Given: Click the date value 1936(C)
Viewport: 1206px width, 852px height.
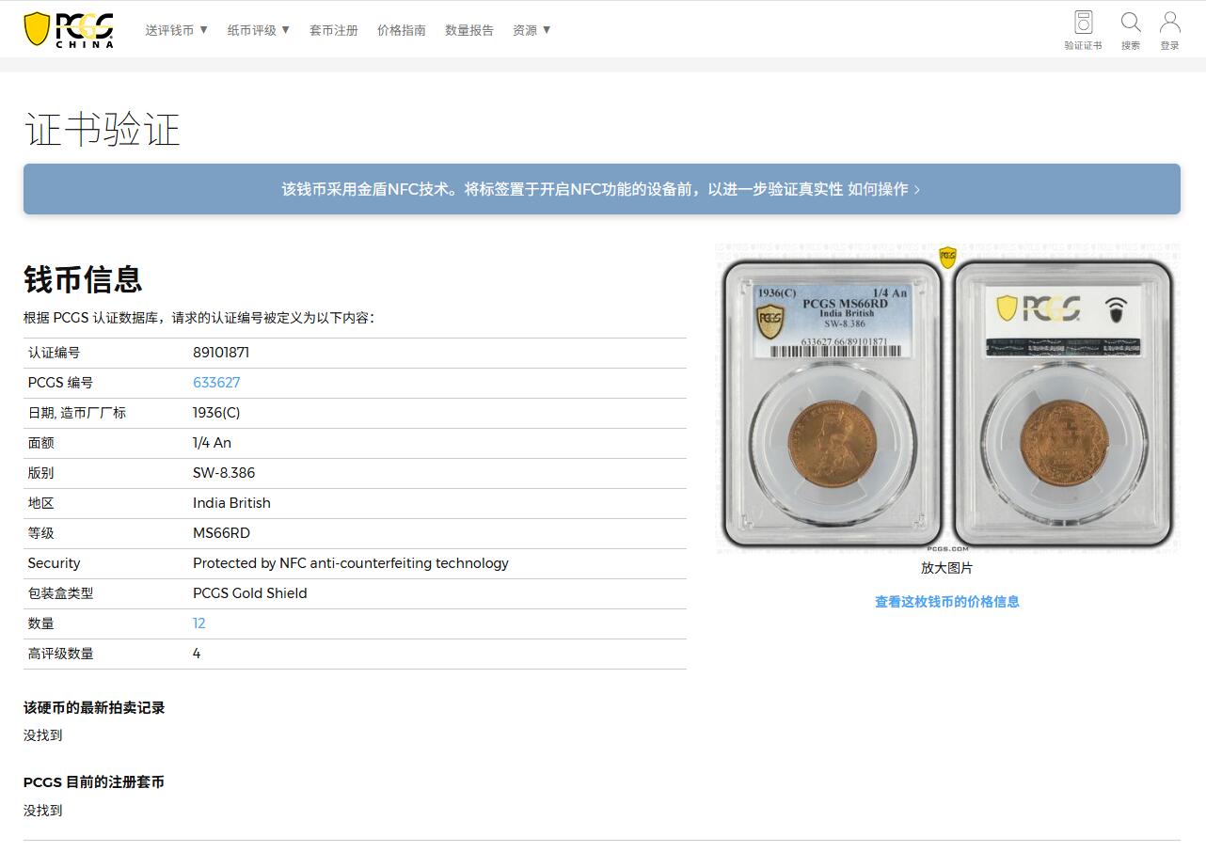Looking at the screenshot, I should point(216,413).
